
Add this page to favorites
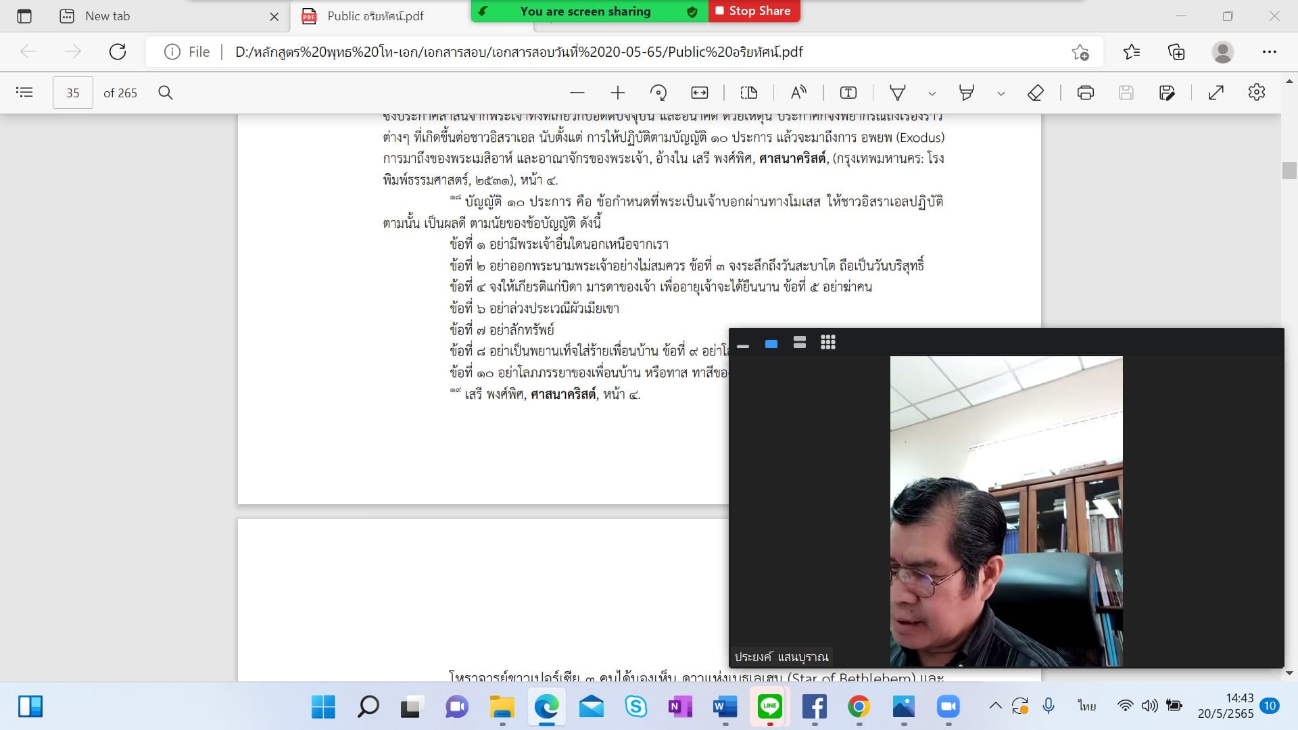pos(1080,52)
